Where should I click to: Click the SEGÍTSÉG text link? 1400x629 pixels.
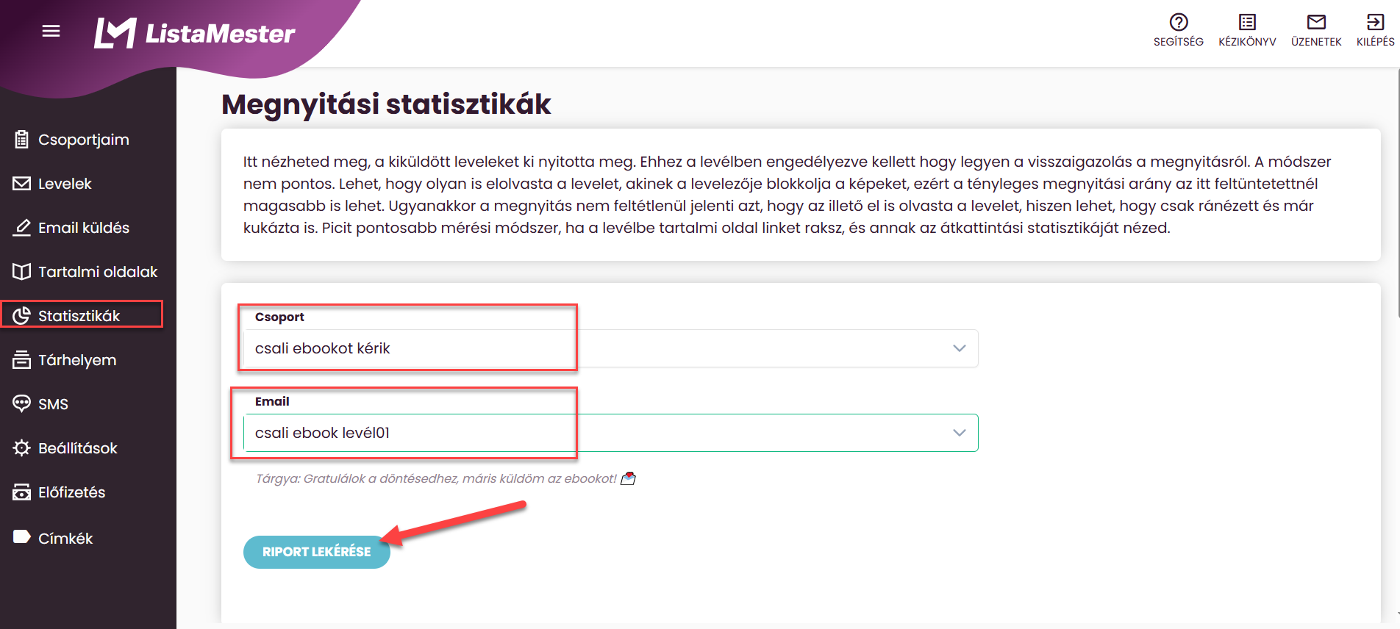tap(1179, 42)
